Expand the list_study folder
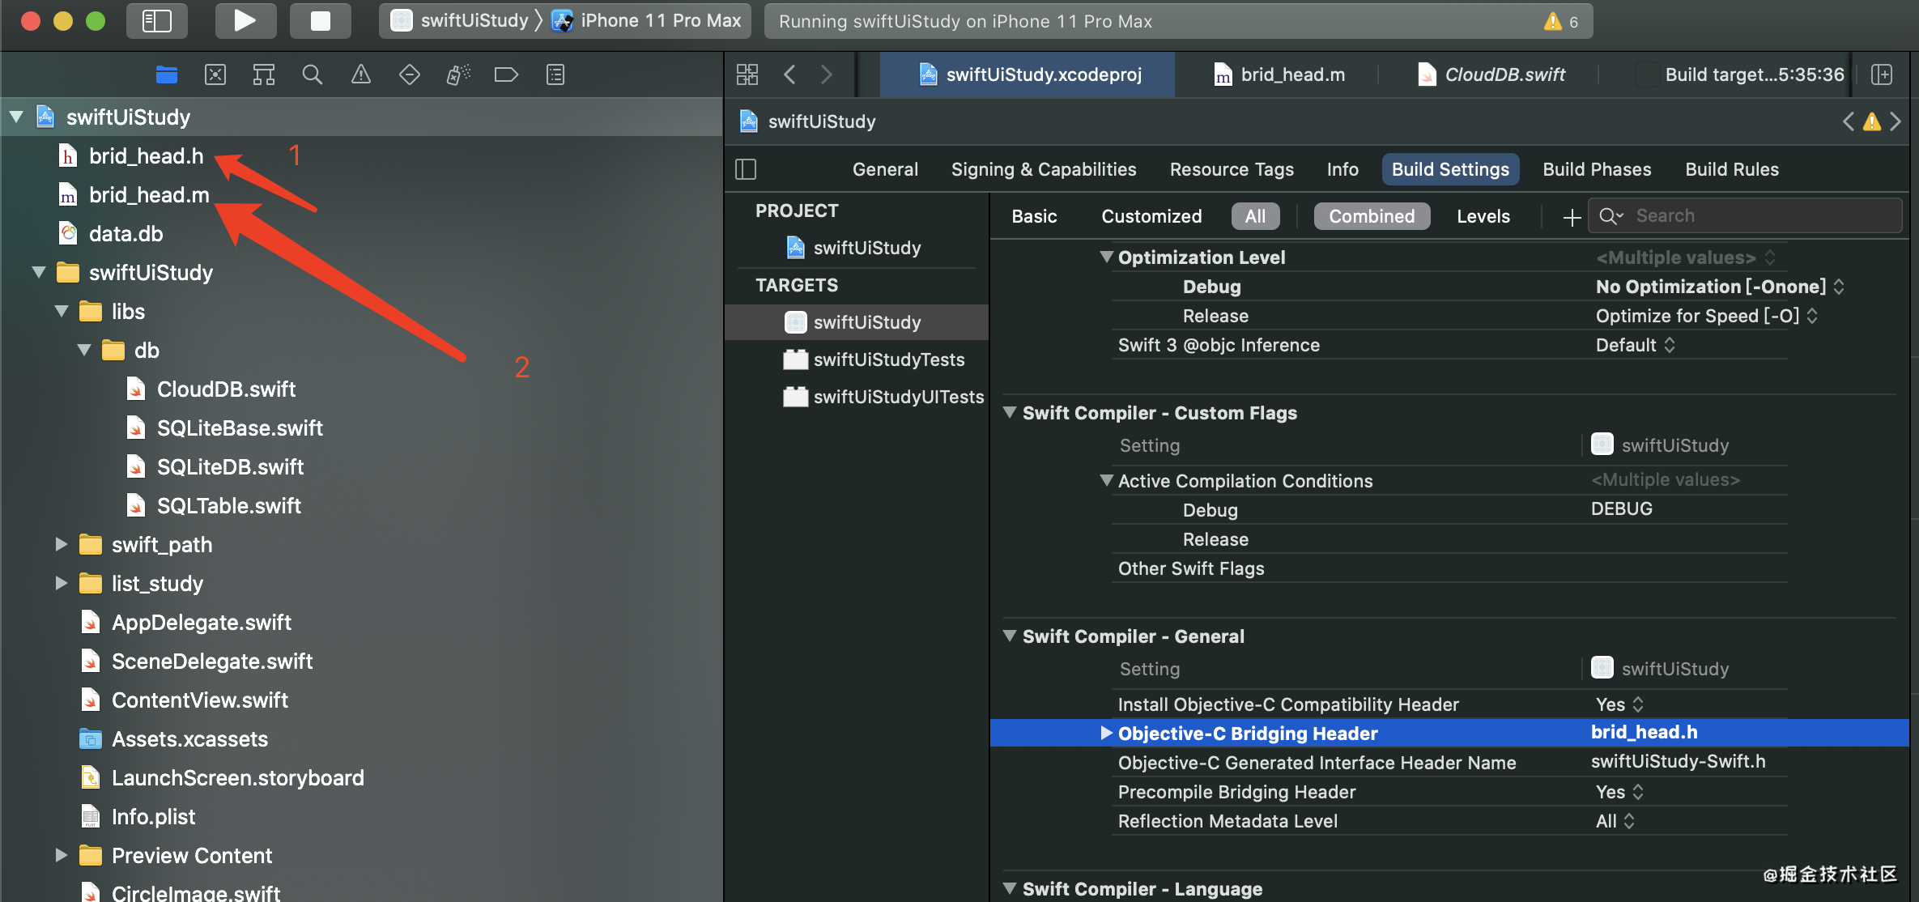 click(62, 584)
